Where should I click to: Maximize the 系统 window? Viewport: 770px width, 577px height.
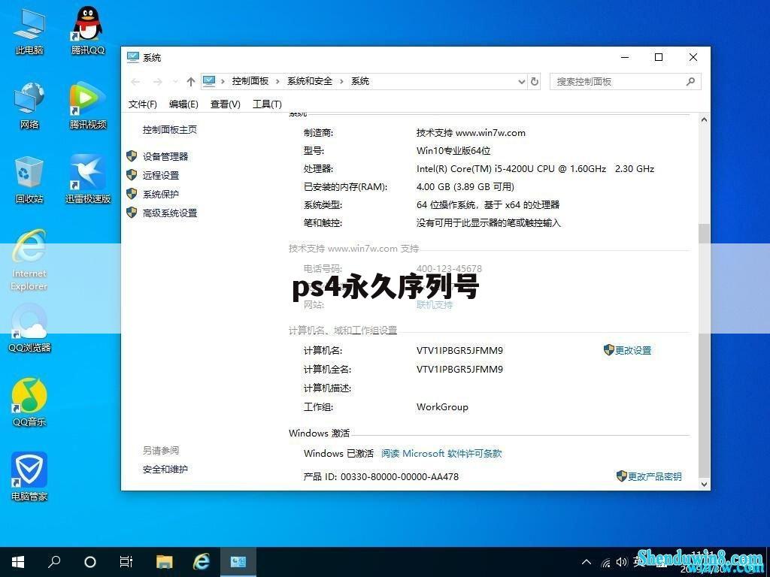(659, 57)
